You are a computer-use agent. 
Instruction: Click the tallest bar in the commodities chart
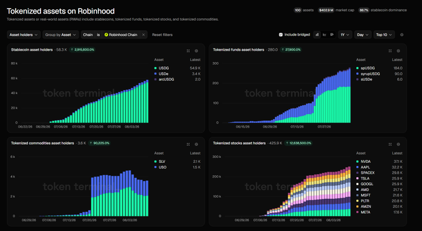point(130,193)
